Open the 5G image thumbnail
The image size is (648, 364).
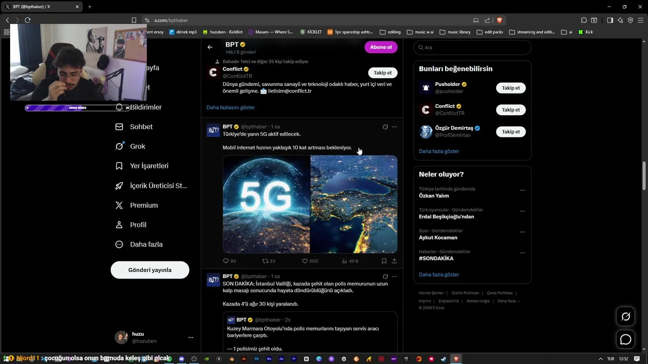[266, 204]
